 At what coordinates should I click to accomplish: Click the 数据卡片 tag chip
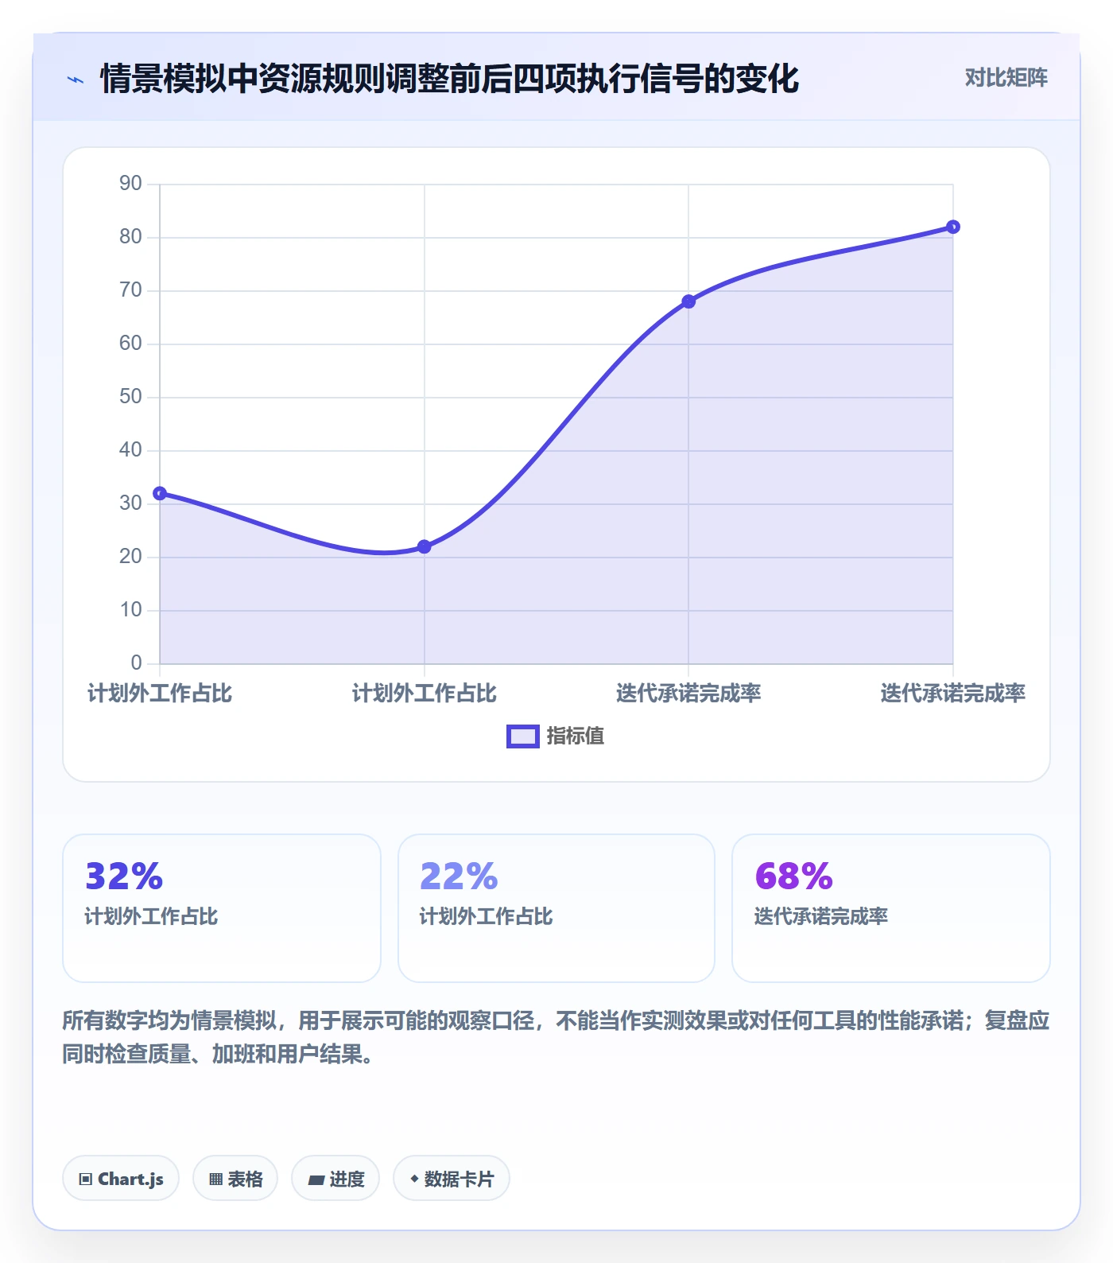coord(452,1178)
